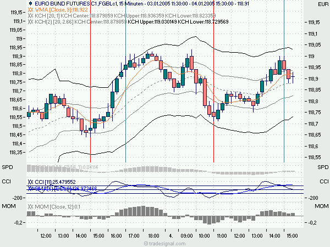Click the icon before SMA(6) legend

coord(30,188)
